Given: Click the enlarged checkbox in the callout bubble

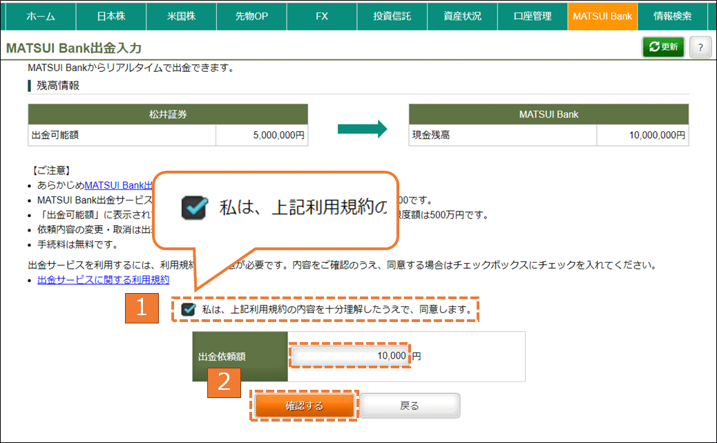Looking at the screenshot, I should [194, 207].
